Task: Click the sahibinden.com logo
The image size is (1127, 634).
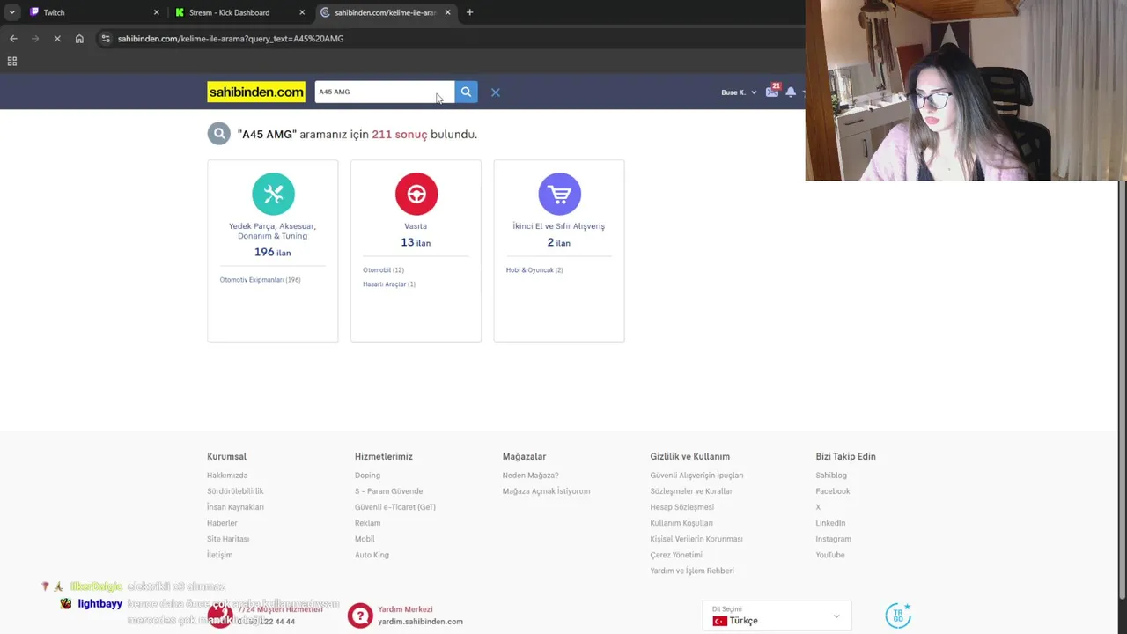Action: tap(256, 92)
